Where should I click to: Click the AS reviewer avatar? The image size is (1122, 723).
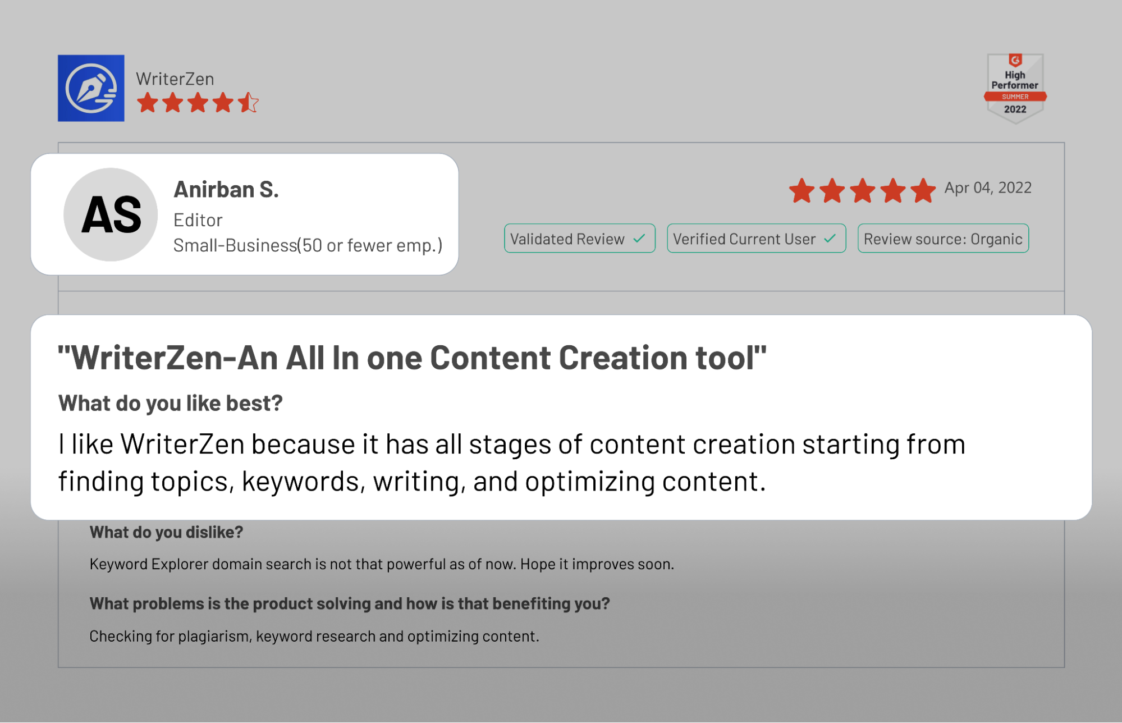(x=111, y=214)
